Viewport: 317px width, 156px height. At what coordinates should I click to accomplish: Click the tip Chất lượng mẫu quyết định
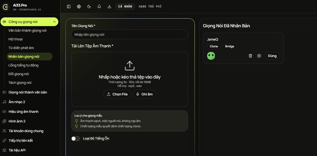[111, 126]
